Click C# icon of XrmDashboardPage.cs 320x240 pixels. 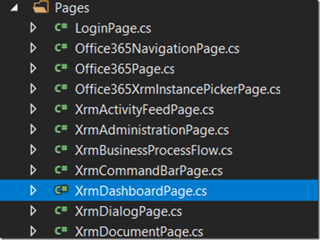61,190
